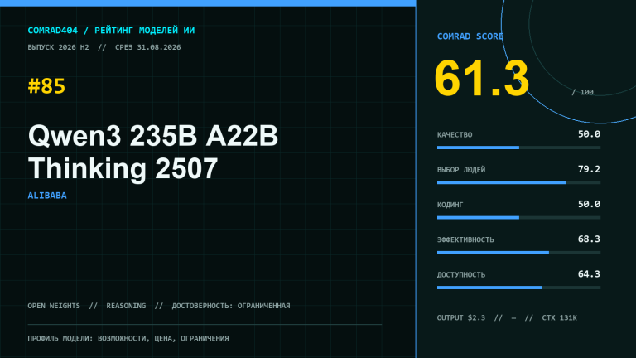Viewport: 636px width, 358px height.
Task: Click the ALIBABA vendor label
Action: click(x=47, y=196)
